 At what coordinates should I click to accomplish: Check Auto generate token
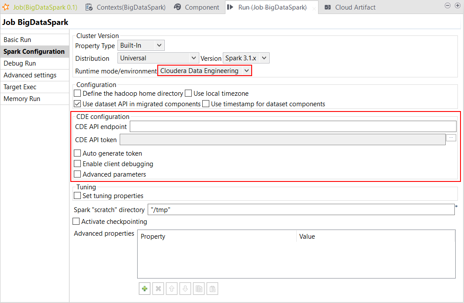pyautogui.click(x=77, y=153)
